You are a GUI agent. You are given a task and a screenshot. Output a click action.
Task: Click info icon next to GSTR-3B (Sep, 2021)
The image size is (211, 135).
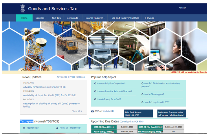114,127
